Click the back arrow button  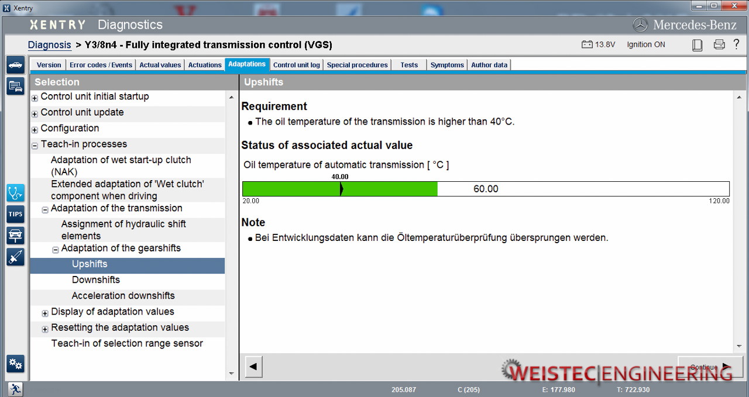pos(253,367)
